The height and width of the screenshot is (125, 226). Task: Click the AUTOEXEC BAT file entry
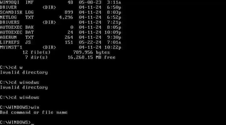pyautogui.click(x=60, y=32)
